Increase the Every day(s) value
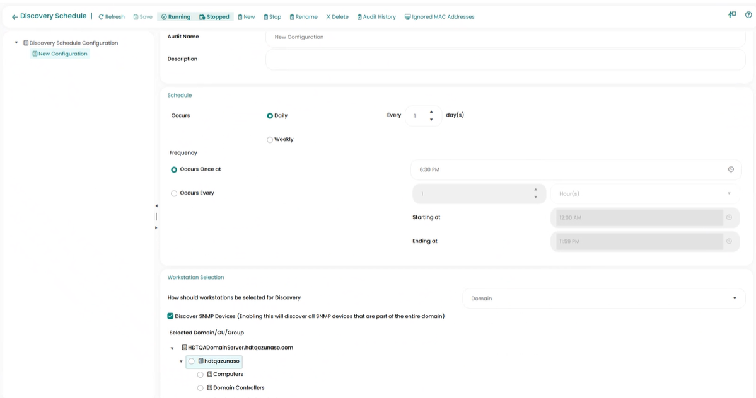The height and width of the screenshot is (398, 756). pos(431,112)
